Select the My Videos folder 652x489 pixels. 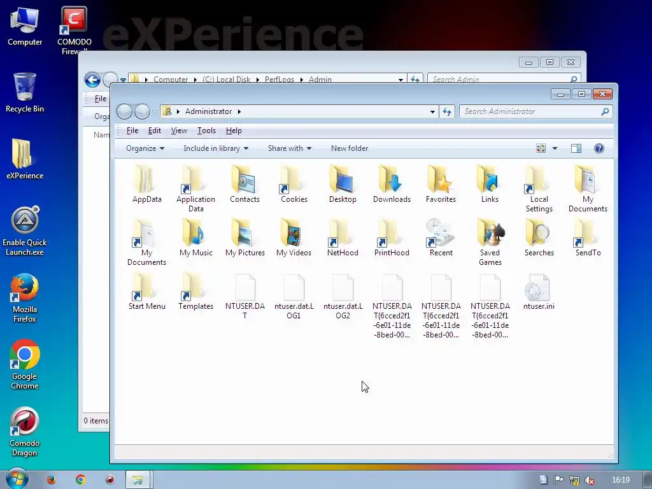coord(294,237)
